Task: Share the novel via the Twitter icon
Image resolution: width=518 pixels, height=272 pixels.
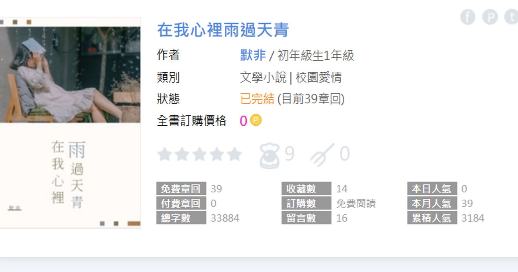Action: click(x=512, y=17)
